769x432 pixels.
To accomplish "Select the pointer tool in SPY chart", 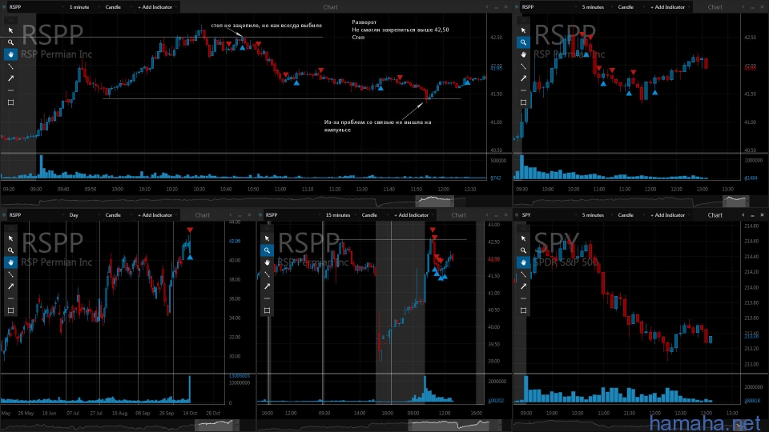I will [523, 238].
